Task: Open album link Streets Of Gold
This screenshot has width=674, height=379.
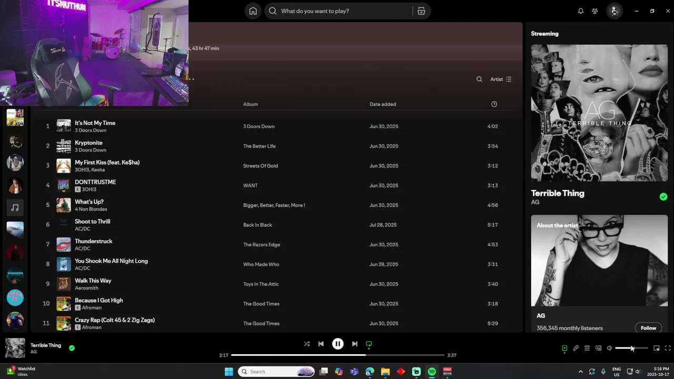Action: [260, 166]
